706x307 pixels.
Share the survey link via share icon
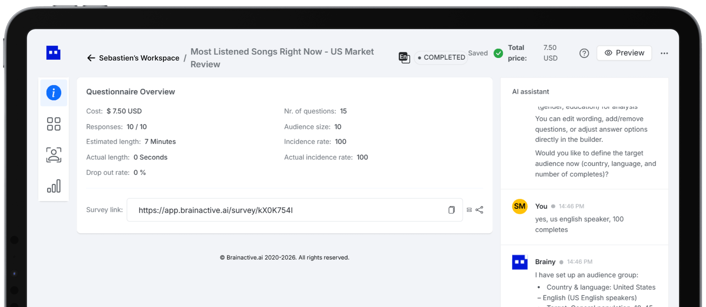pos(479,210)
